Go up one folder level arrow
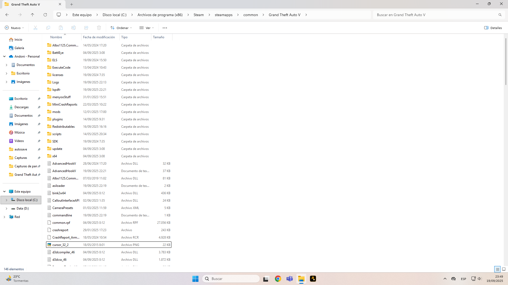 (x=33, y=15)
